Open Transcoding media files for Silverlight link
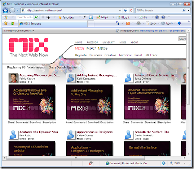The height and width of the screenshot is (169, 194). click(x=162, y=31)
